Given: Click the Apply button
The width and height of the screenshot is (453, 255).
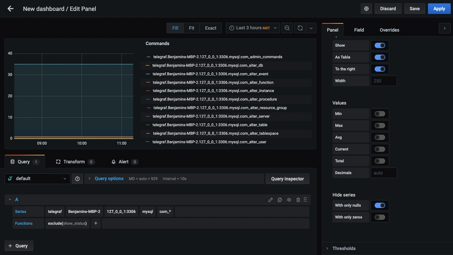Looking at the screenshot, I should [439, 9].
